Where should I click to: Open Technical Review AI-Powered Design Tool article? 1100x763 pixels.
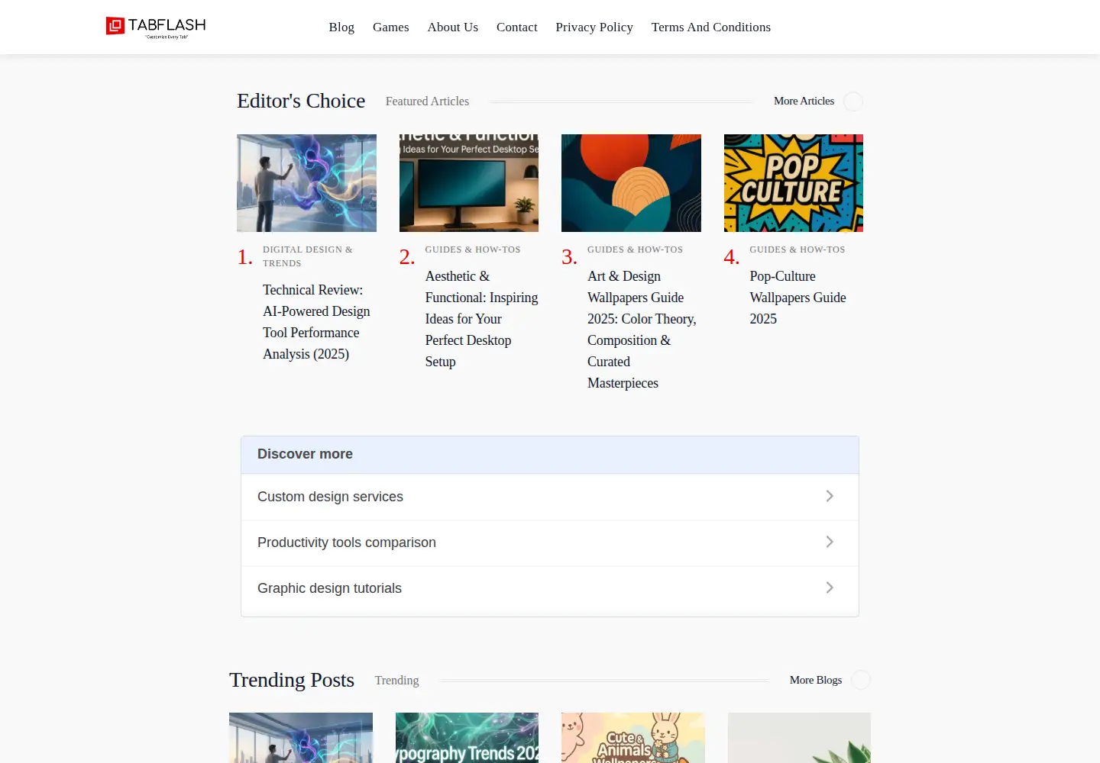(316, 322)
